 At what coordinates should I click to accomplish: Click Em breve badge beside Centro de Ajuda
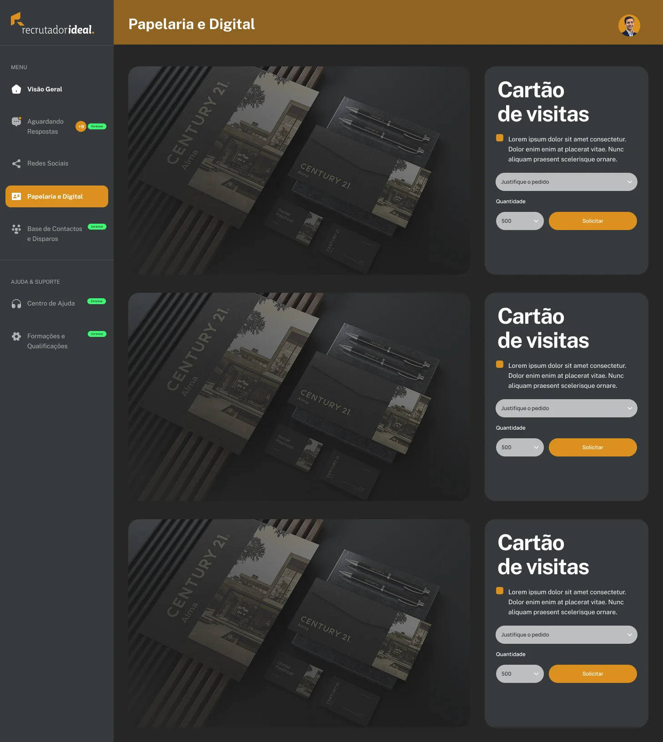click(96, 301)
